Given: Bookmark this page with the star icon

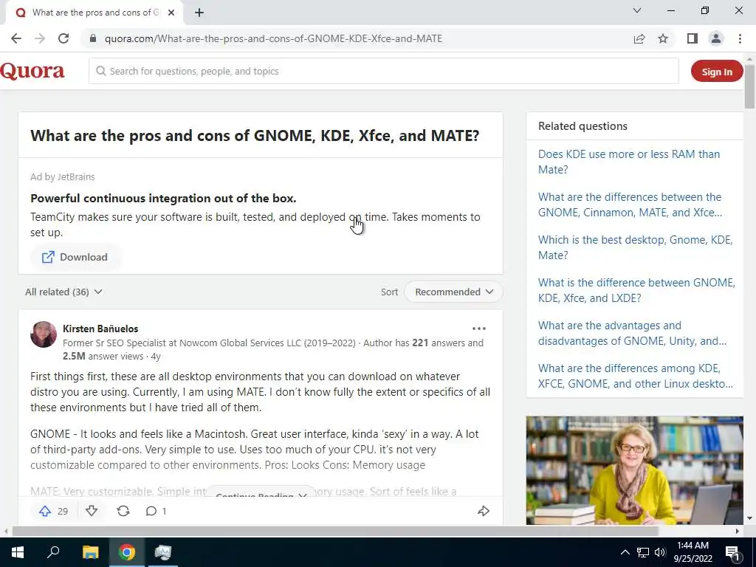Looking at the screenshot, I should (x=663, y=38).
